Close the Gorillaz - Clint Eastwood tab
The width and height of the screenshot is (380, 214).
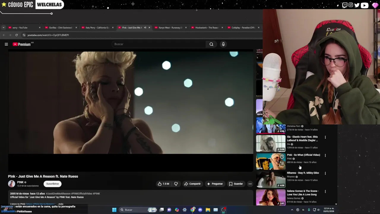click(76, 28)
